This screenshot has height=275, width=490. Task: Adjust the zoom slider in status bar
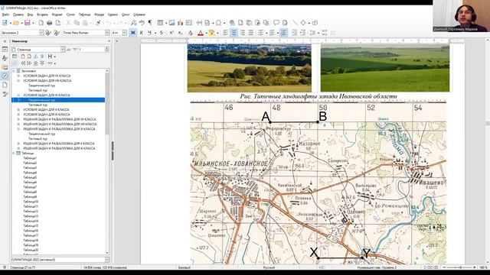tap(460, 267)
